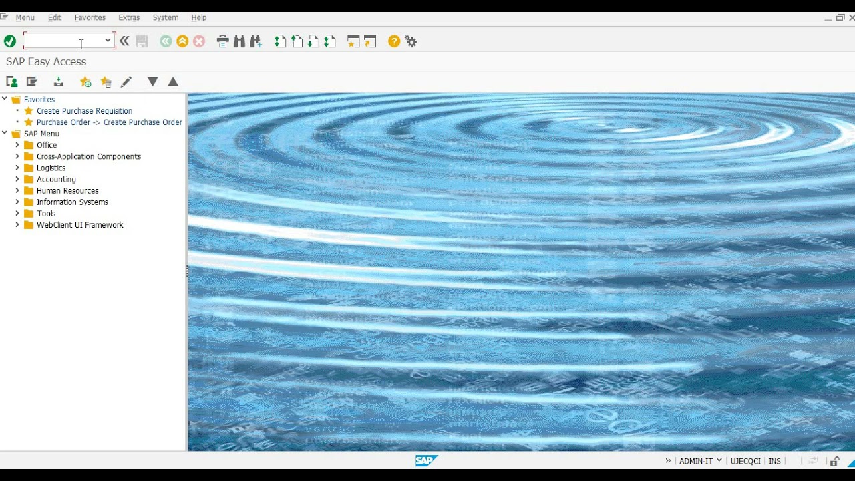Expand the Accounting folder
855x481 pixels.
point(17,179)
